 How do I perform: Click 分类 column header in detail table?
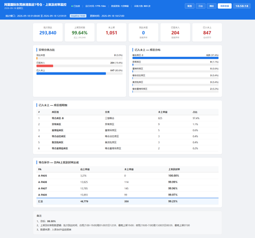[x=107, y=112]
